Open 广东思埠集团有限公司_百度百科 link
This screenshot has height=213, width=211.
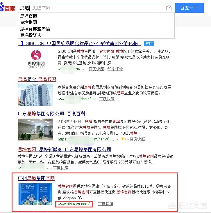pyautogui.click(x=51, y=114)
